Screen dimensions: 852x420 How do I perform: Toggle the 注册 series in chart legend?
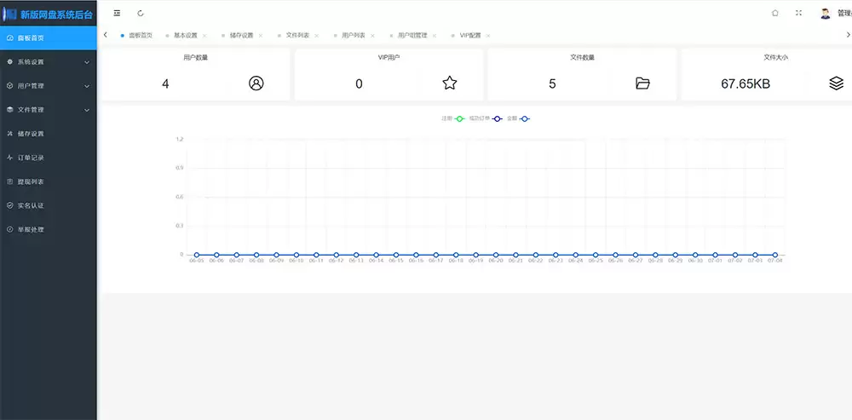(453, 118)
